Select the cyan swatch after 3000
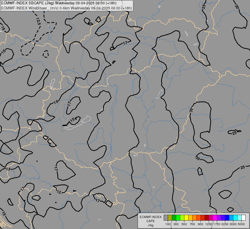 click(235, 218)
